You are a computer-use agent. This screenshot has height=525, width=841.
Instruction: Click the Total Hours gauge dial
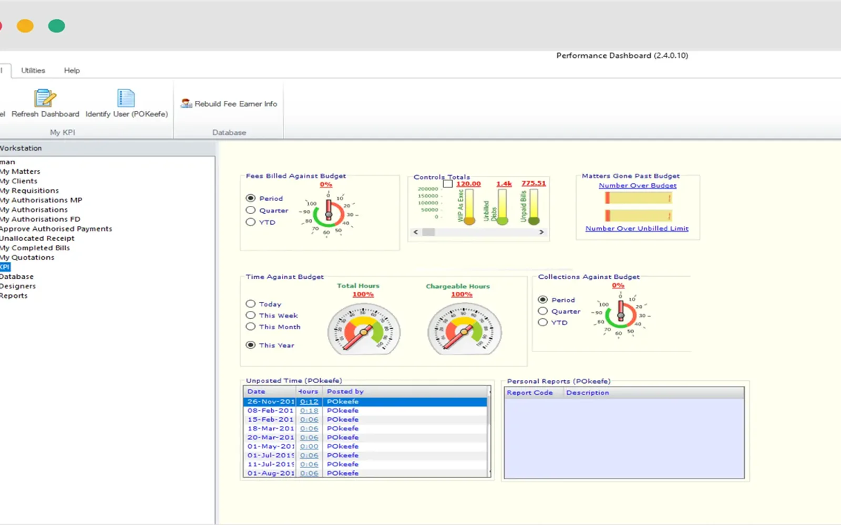pos(364,329)
